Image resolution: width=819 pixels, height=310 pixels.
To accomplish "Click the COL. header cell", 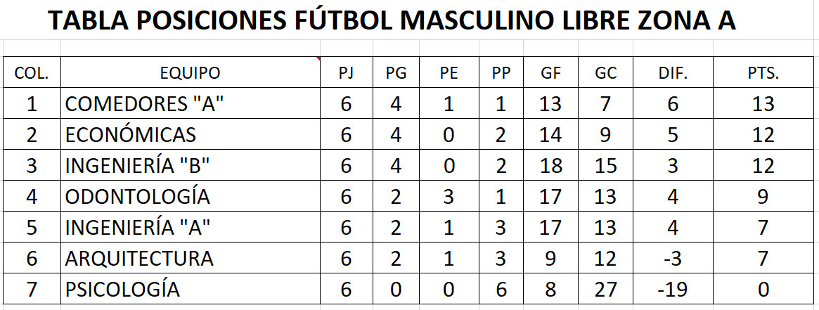I will coord(32,72).
